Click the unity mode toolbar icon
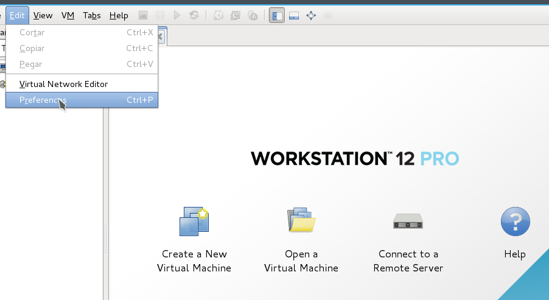This screenshot has height=300, width=549. pyautogui.click(x=328, y=15)
